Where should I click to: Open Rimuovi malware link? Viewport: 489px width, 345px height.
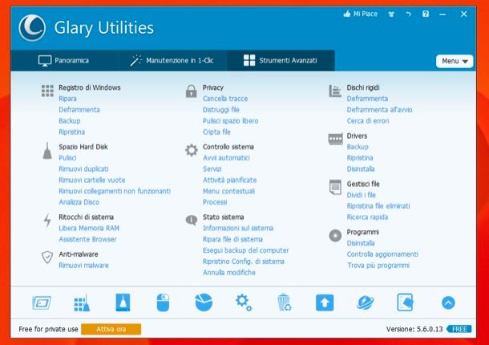coord(83,266)
